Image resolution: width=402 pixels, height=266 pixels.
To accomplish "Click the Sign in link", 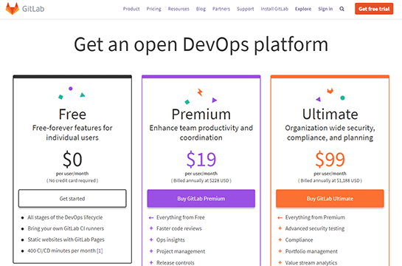I will (x=325, y=9).
